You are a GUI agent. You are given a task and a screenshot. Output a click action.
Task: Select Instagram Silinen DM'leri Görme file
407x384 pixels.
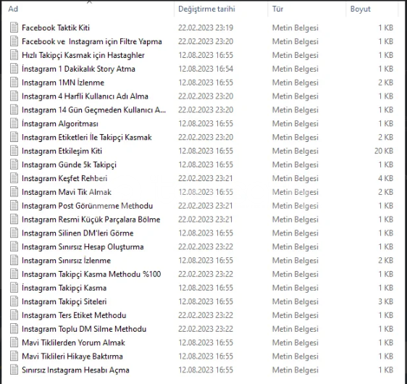pos(77,233)
